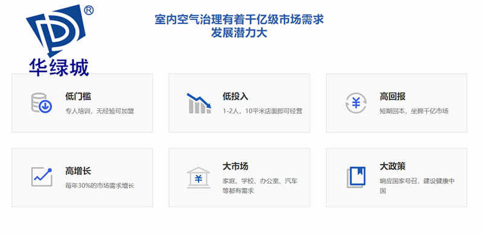This screenshot has height=235, width=483.
Task: Select the 低投入 card title
Action: pos(235,96)
